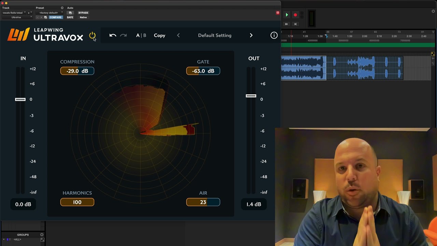The height and width of the screenshot is (246, 437).
Task: Click the red target icon of plugin window
Action: [278, 13]
